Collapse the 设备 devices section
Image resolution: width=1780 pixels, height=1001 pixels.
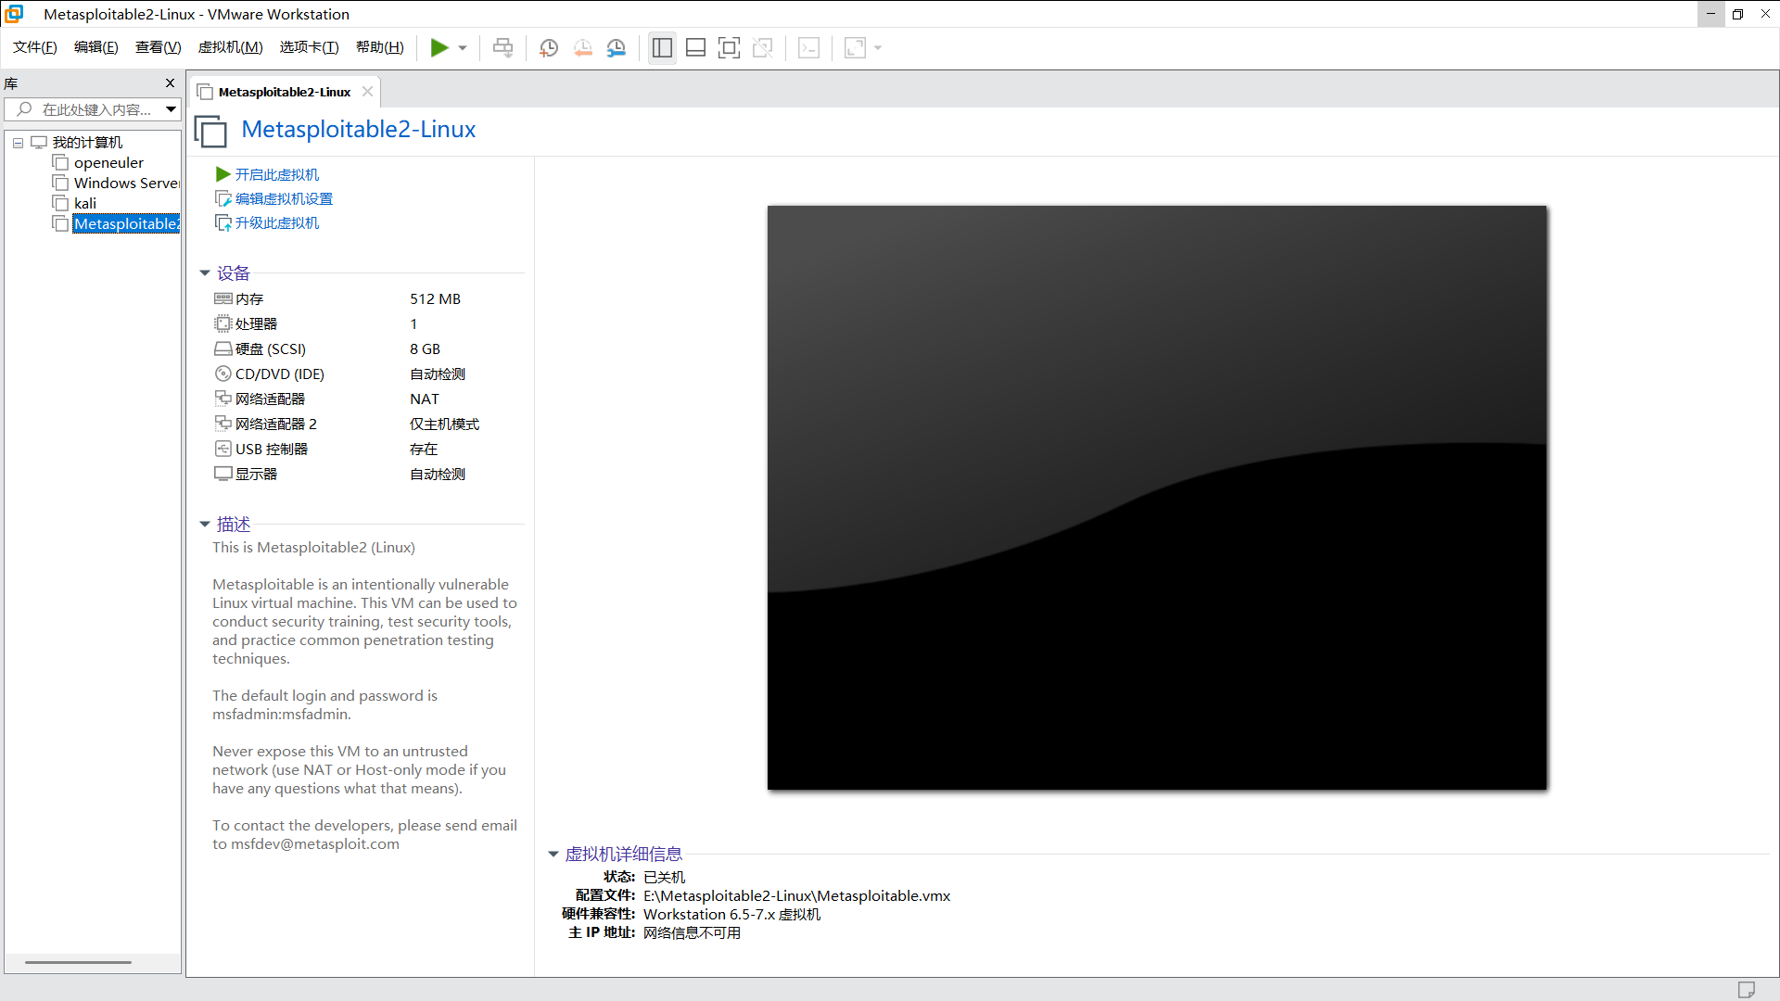205,273
